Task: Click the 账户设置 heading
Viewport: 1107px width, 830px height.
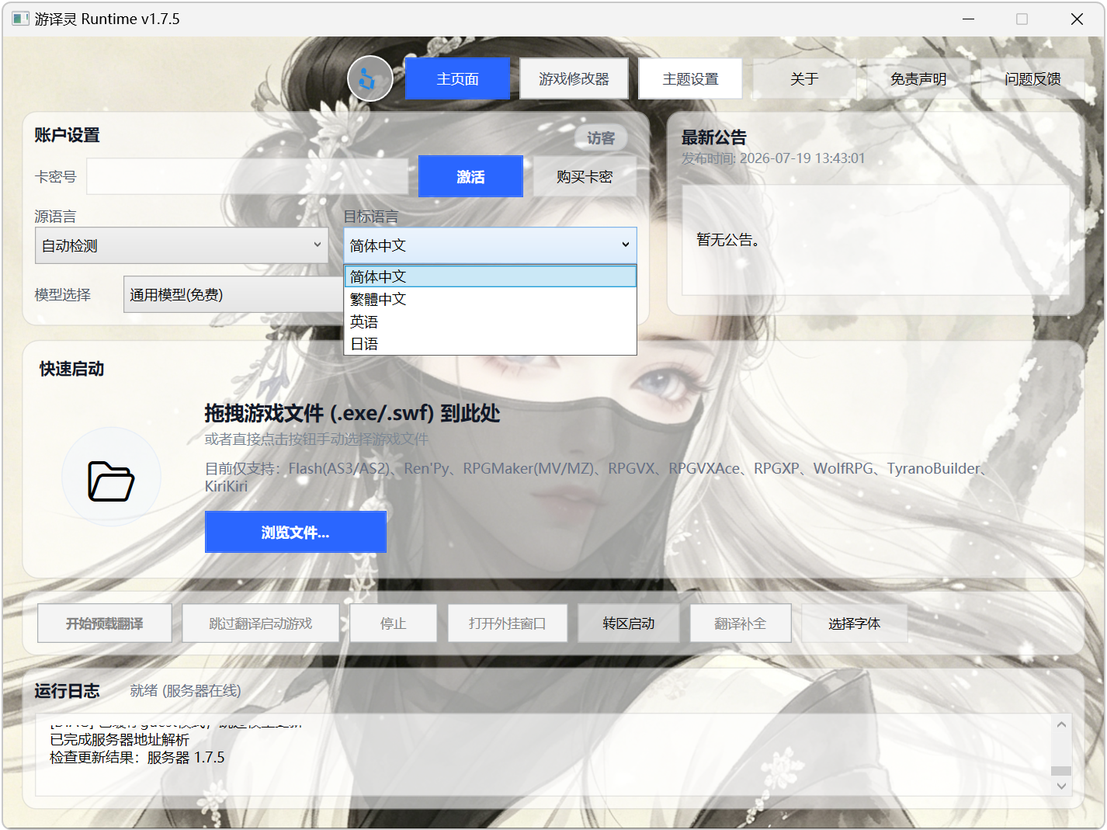Action: click(67, 135)
